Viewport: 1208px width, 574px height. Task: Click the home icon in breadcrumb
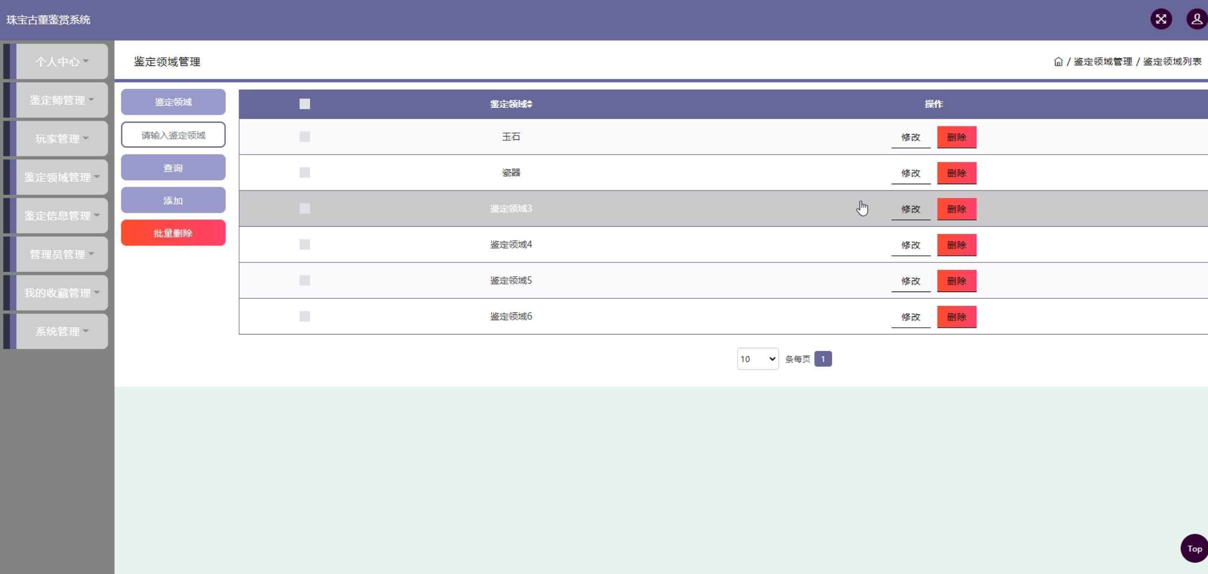point(1058,62)
